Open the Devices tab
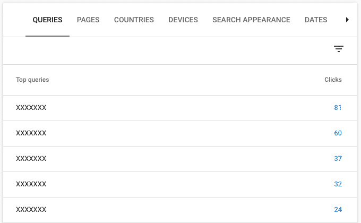The image size is (361, 223). tap(183, 20)
